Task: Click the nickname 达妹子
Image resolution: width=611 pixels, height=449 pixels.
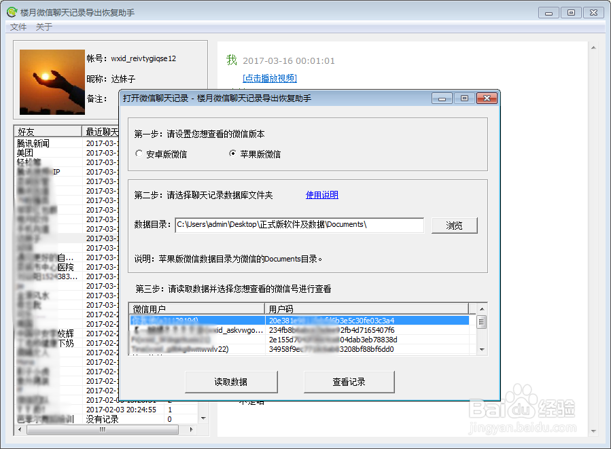Action: click(x=123, y=79)
